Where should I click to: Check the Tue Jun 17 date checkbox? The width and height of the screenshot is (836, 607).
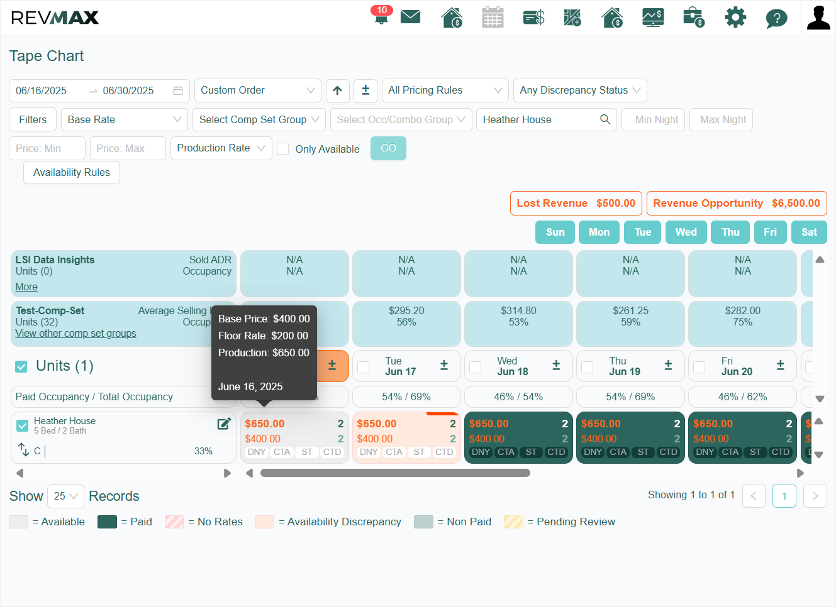(364, 367)
